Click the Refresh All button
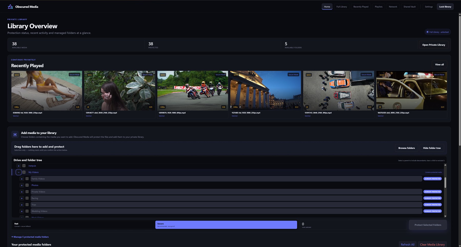Screen dimensions: 461x247 click(x=407, y=244)
